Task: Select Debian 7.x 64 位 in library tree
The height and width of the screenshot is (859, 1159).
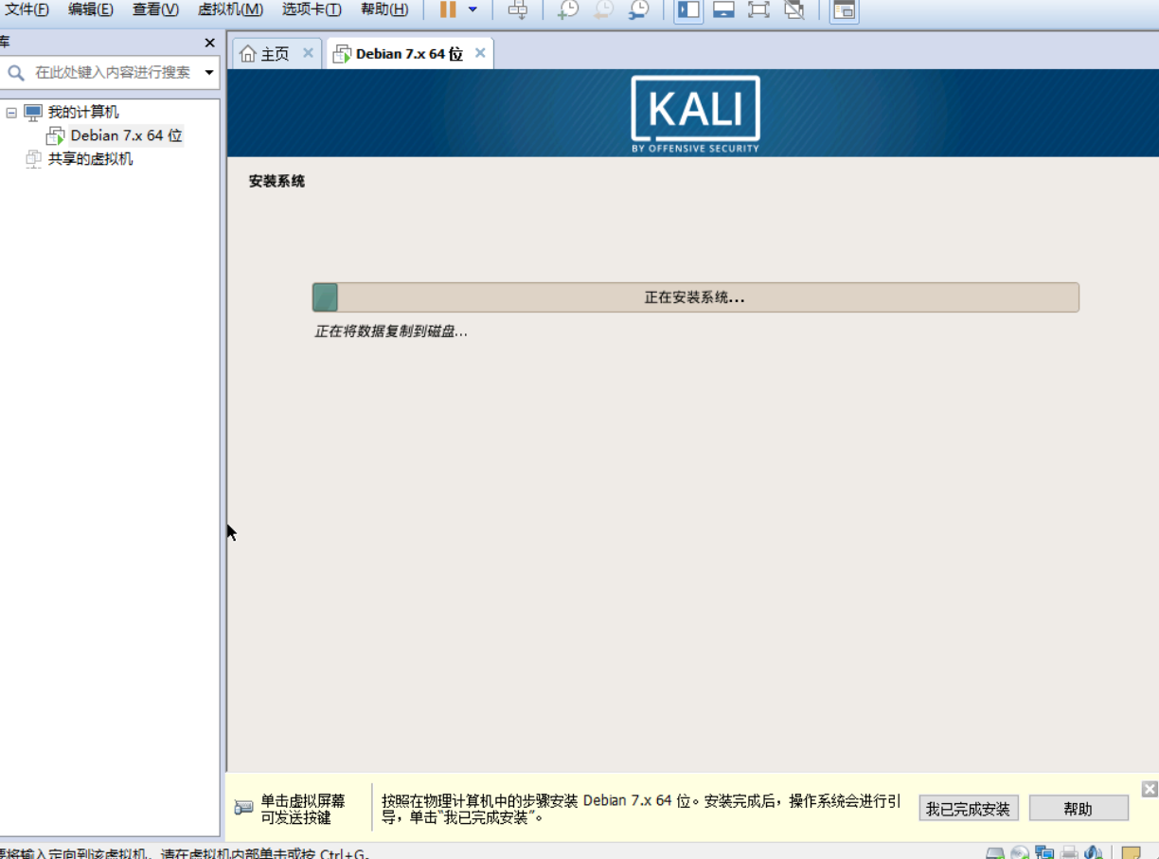Action: click(126, 135)
